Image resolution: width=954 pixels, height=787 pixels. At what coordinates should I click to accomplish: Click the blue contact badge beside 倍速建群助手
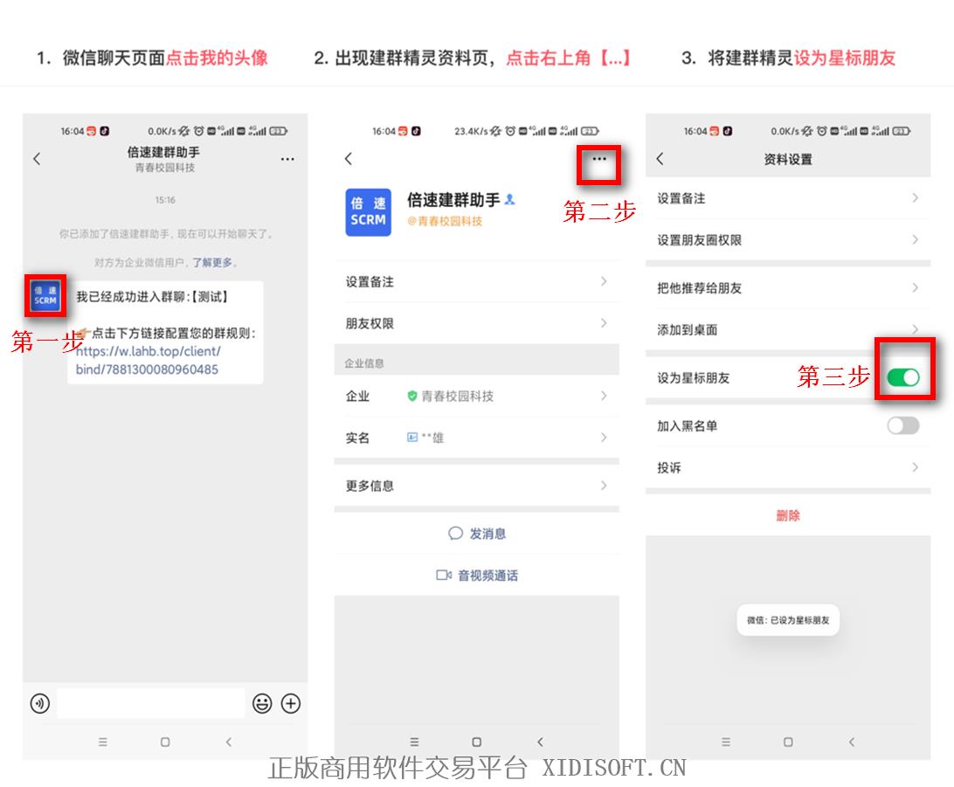510,199
